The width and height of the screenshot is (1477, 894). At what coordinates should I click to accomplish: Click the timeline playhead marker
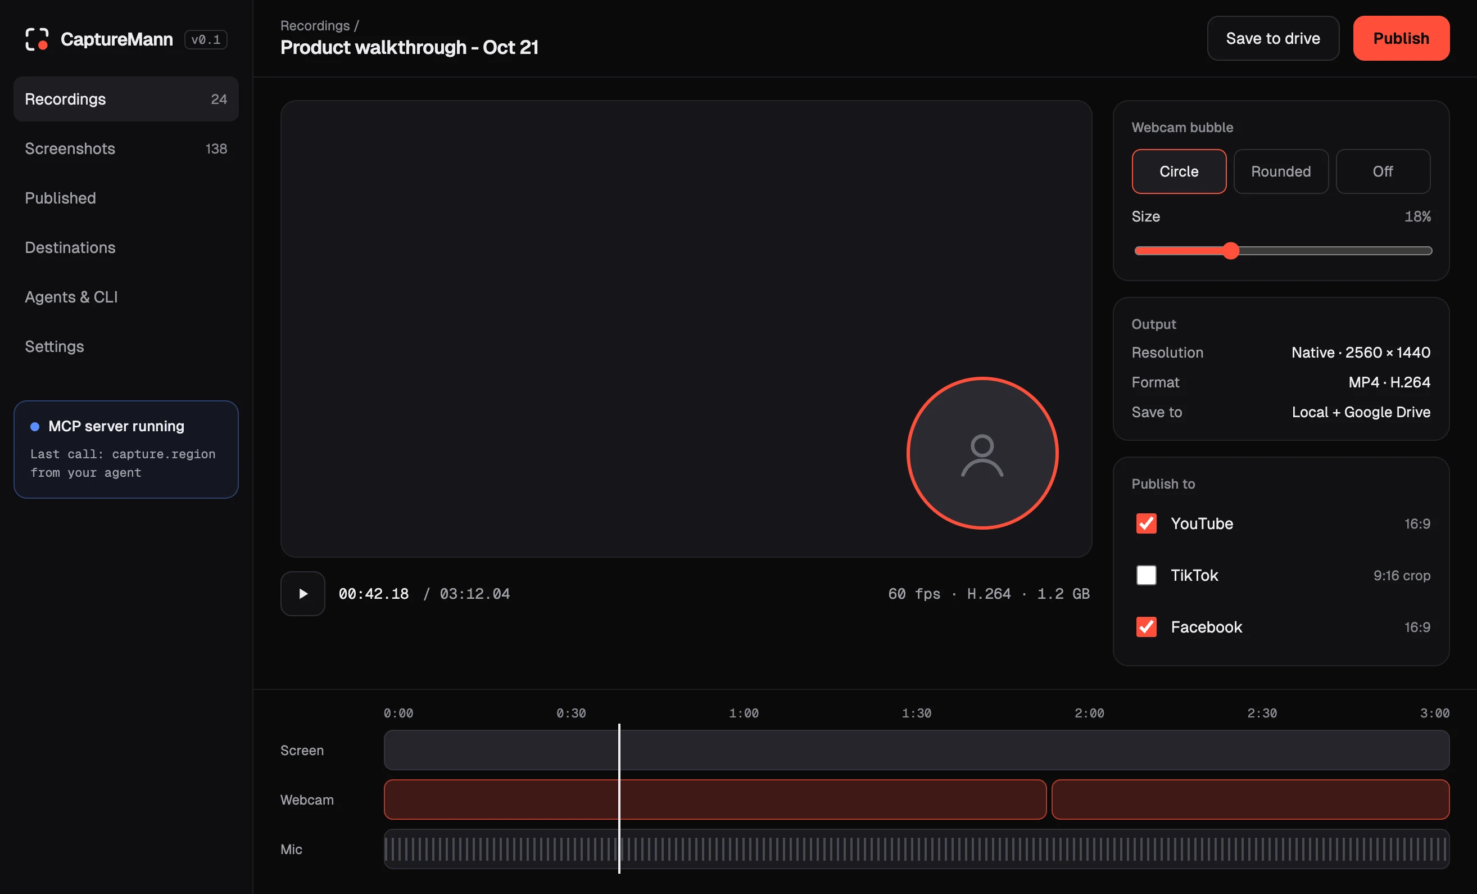619,798
